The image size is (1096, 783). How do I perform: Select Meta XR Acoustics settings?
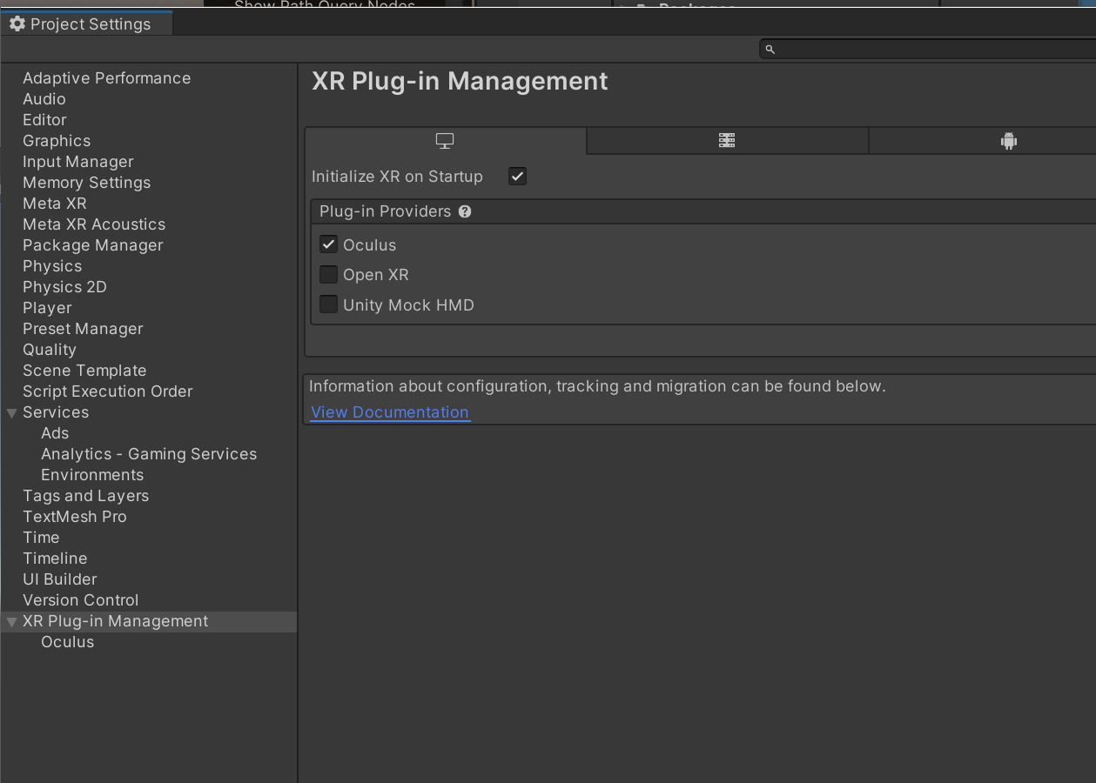(94, 224)
